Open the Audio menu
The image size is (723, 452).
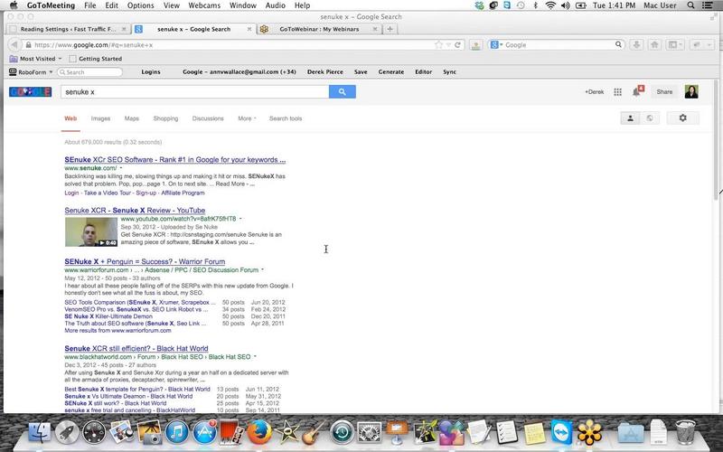275,5
